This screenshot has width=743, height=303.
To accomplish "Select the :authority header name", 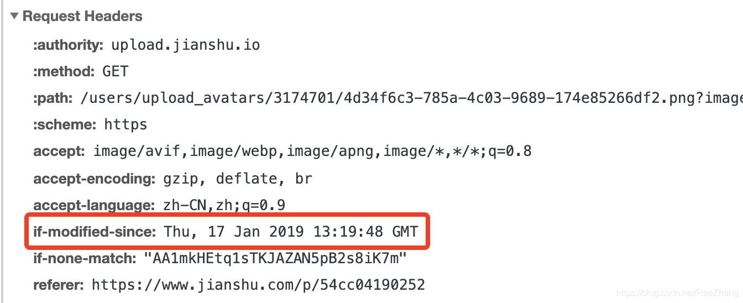I will pyautogui.click(x=69, y=45).
